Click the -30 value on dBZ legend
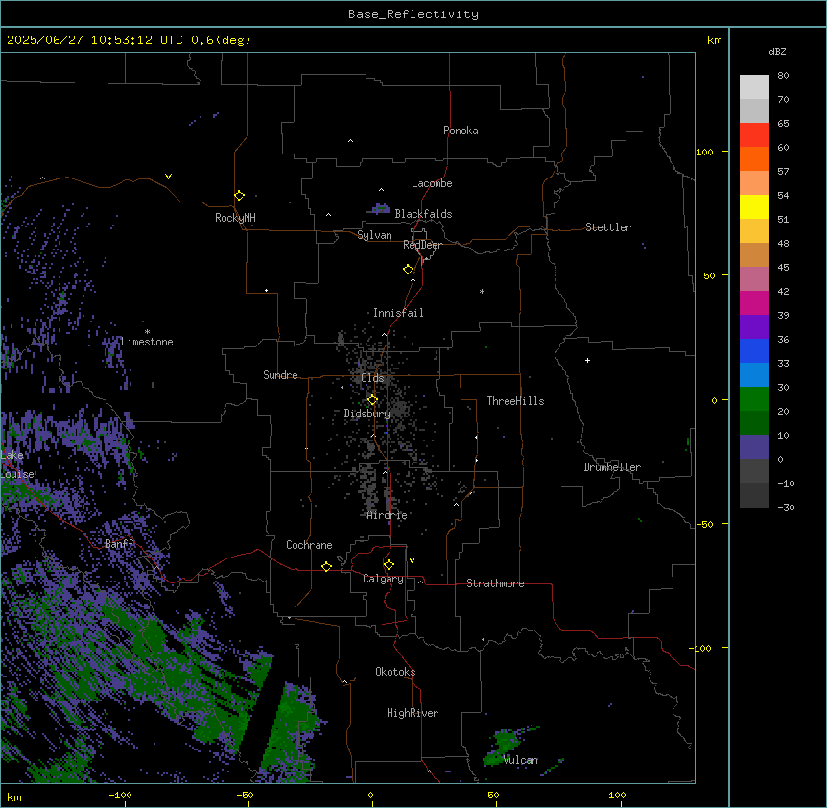Image resolution: width=827 pixels, height=808 pixels. pyautogui.click(x=786, y=507)
